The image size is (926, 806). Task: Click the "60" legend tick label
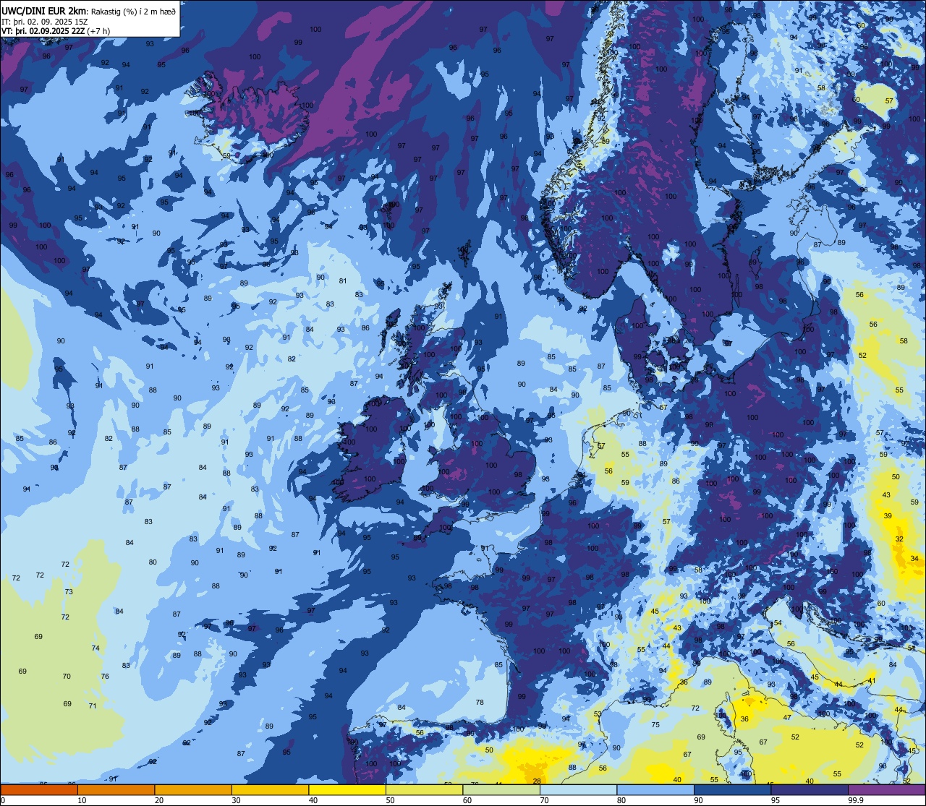coord(467,800)
